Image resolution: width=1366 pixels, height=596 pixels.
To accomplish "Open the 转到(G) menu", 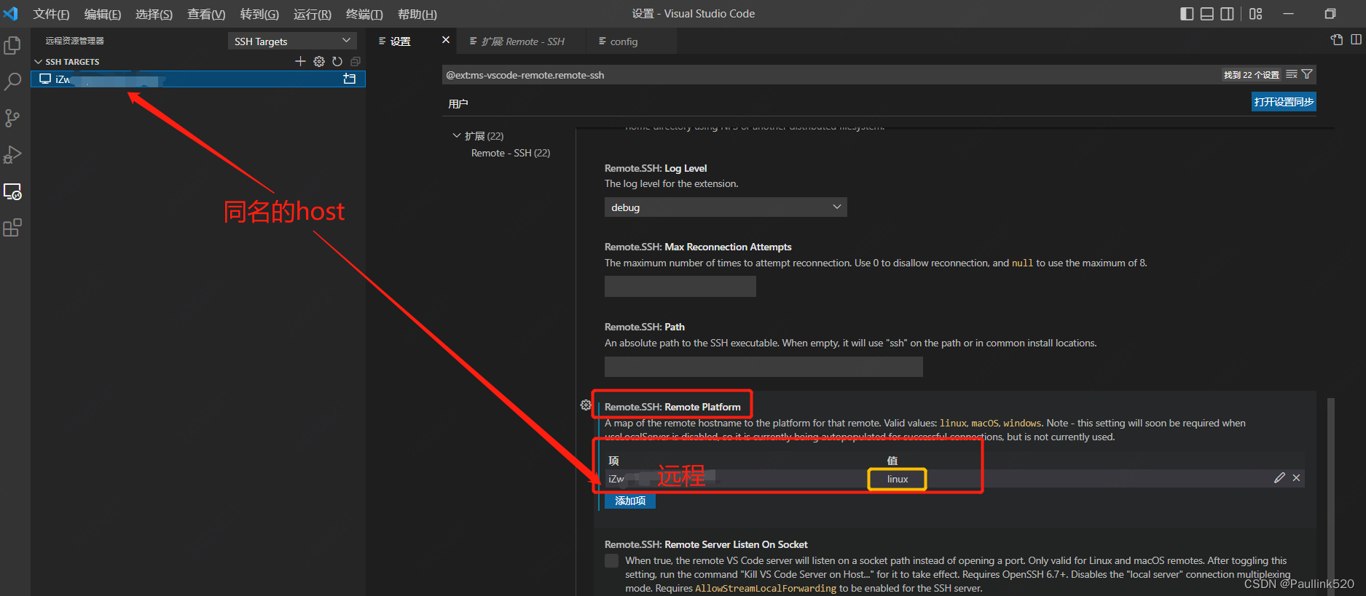I will (x=259, y=14).
